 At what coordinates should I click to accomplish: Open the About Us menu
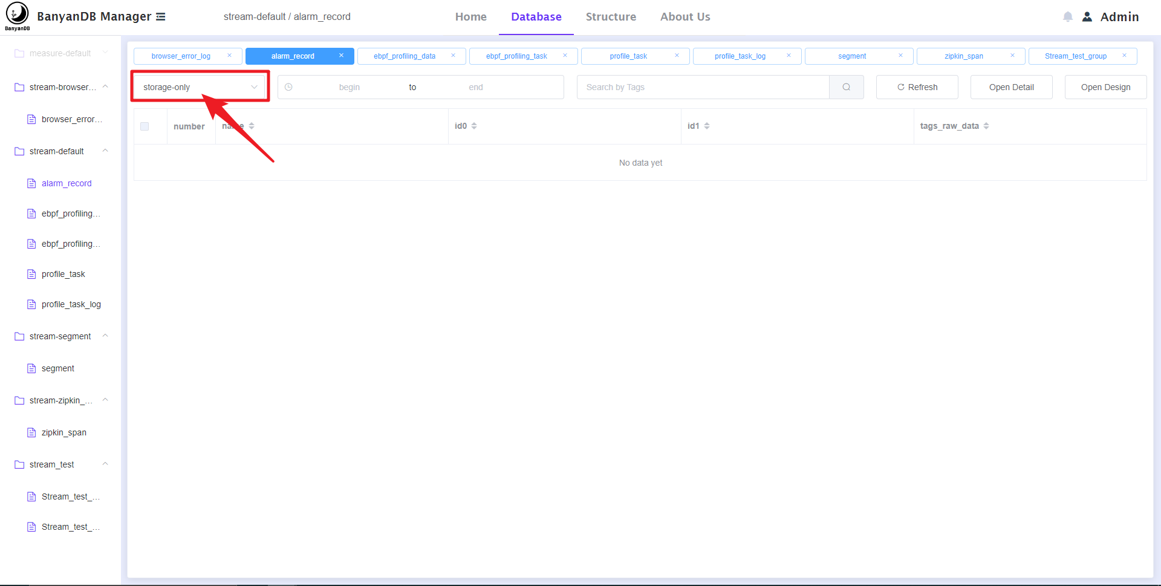click(x=685, y=17)
